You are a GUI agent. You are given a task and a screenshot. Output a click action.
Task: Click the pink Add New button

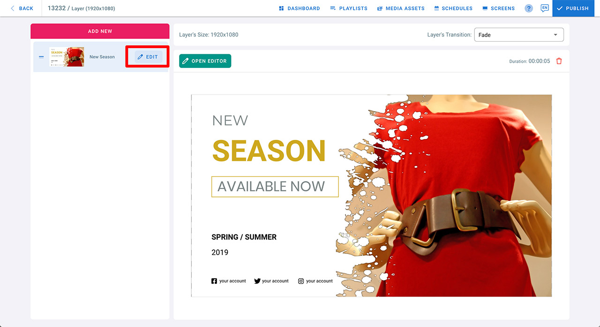100,31
